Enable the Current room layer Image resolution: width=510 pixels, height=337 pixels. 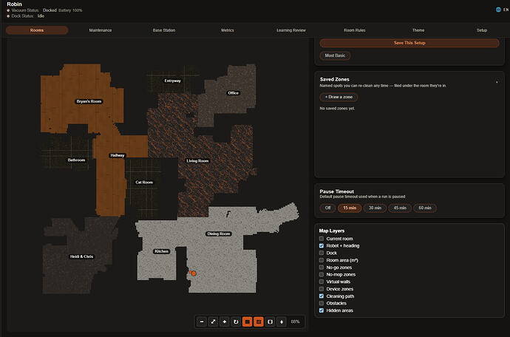pos(322,239)
